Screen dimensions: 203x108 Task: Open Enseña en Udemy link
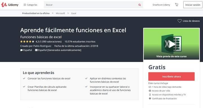161,5
